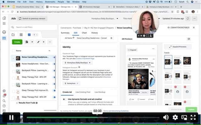Image resolution: width=201 pixels, height=125 pixels.
Task: Click the video volume speaker icon
Action: click(166, 117)
